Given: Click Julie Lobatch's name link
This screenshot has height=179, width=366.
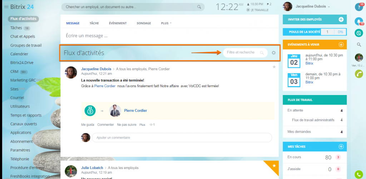Looking at the screenshot, I should pyautogui.click(x=92, y=168).
